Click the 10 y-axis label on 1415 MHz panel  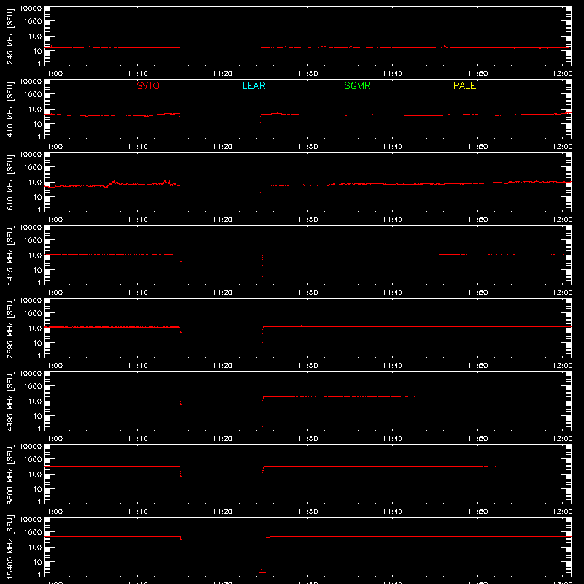[x=37, y=270]
